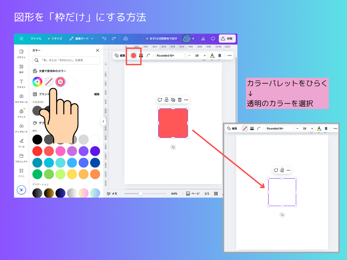Undo the last action

tap(104, 39)
